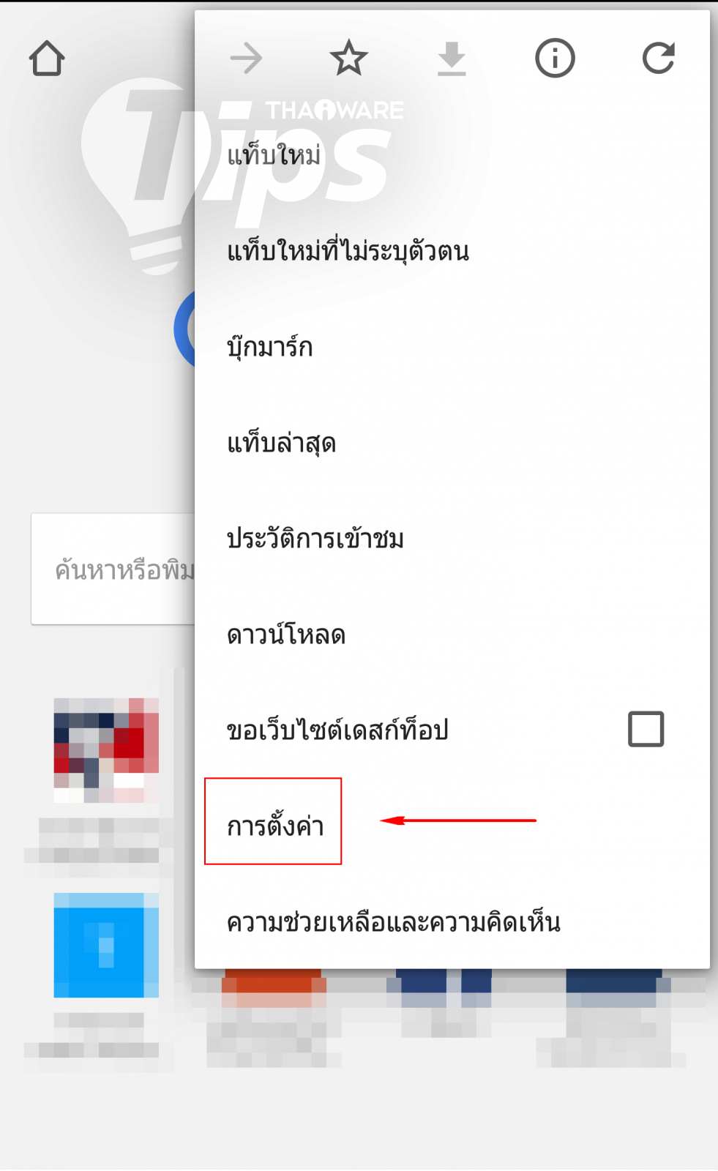
Task: Open the orange site tile below menu
Action: 274,988
